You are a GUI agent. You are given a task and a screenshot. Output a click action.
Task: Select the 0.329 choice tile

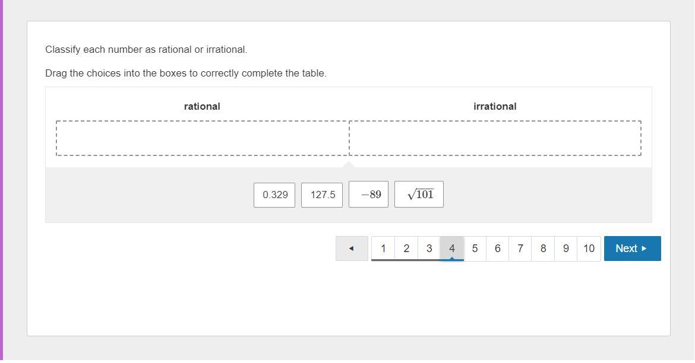point(274,195)
